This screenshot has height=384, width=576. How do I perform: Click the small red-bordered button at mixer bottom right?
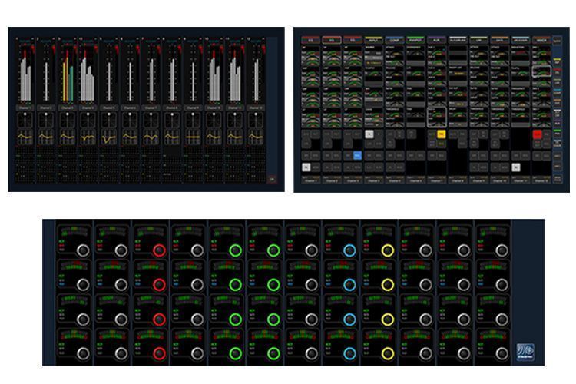tap(272, 179)
